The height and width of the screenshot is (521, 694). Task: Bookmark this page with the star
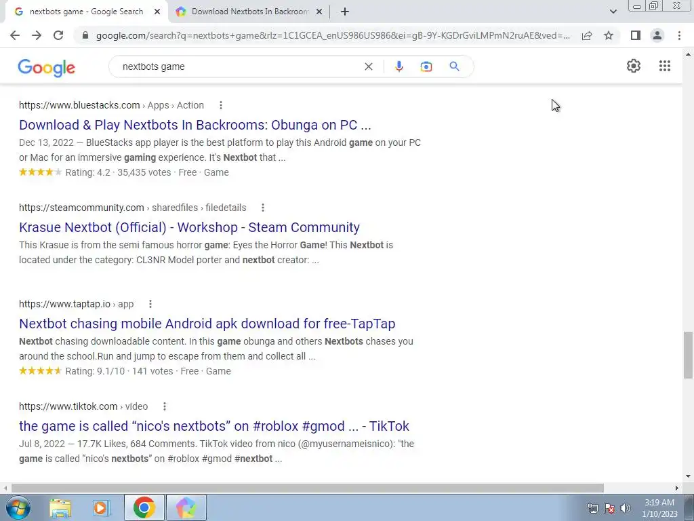coord(609,35)
